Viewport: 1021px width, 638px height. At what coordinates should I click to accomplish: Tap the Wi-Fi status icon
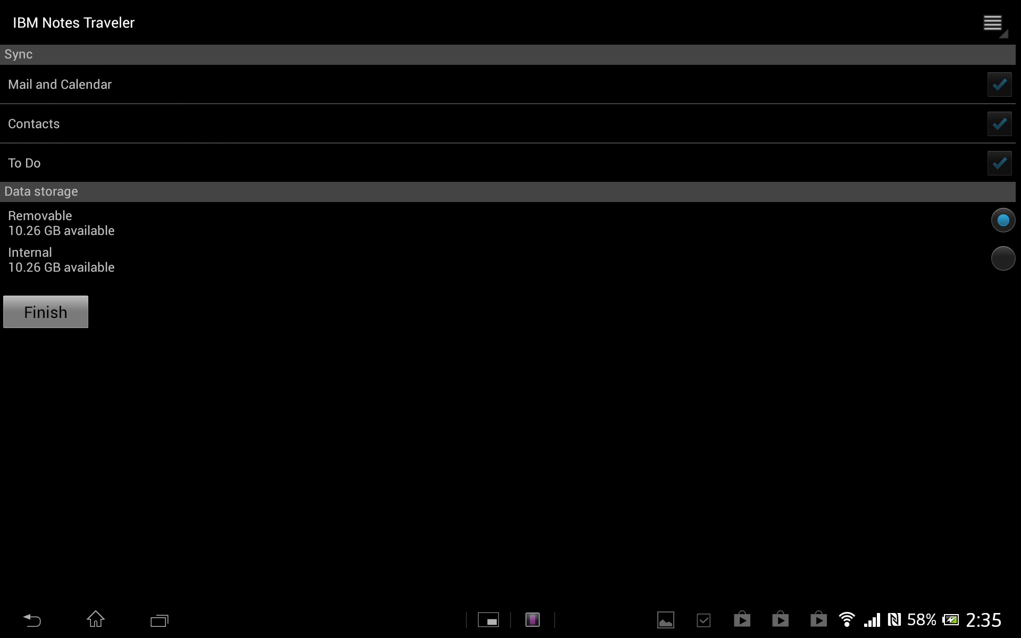click(x=847, y=620)
